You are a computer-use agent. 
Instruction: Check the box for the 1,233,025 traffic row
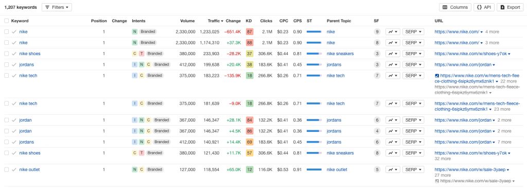pos(6,31)
